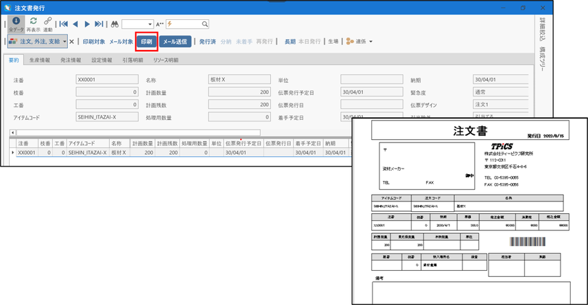
Task: Click the 計画数量 column header in grid
Action: [143, 143]
